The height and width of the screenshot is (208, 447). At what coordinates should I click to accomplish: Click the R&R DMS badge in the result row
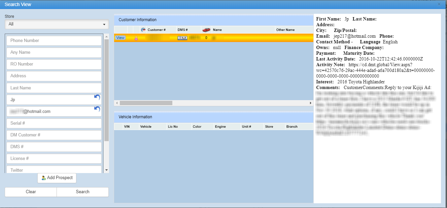(182, 38)
